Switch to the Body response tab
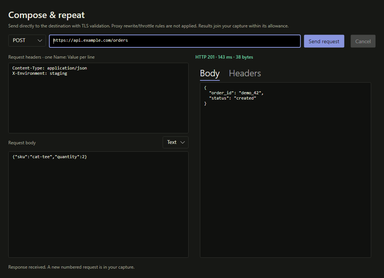Screen dimensions: 384x278 (210, 73)
